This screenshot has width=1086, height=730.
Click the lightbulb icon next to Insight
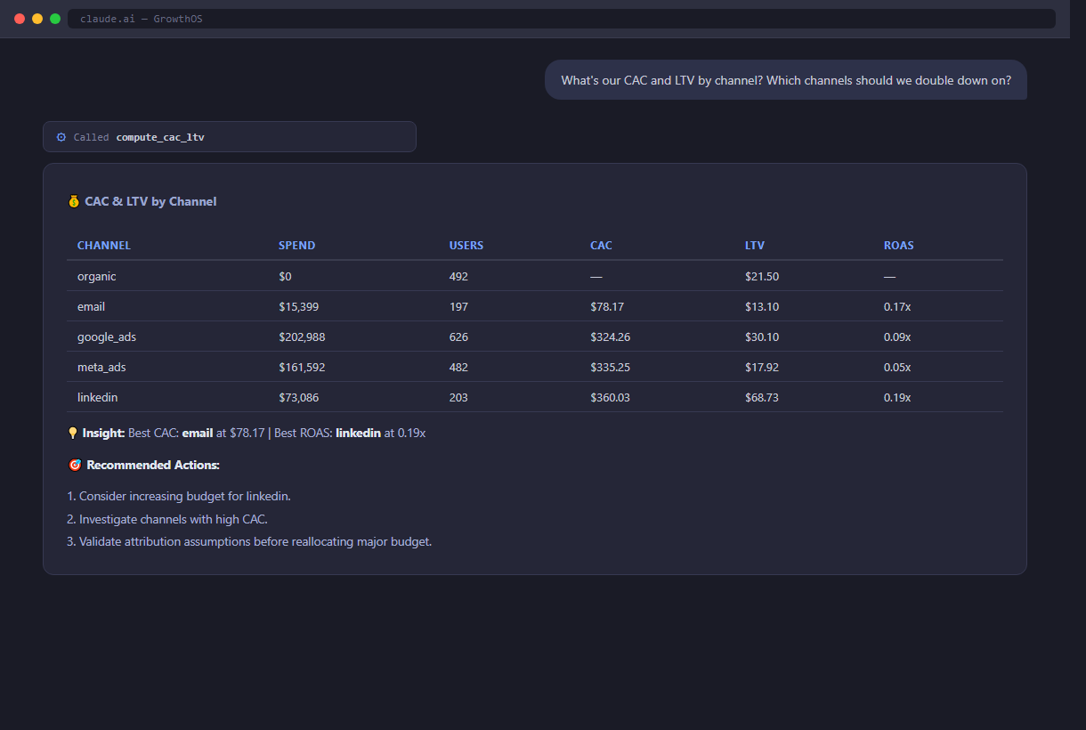[73, 433]
